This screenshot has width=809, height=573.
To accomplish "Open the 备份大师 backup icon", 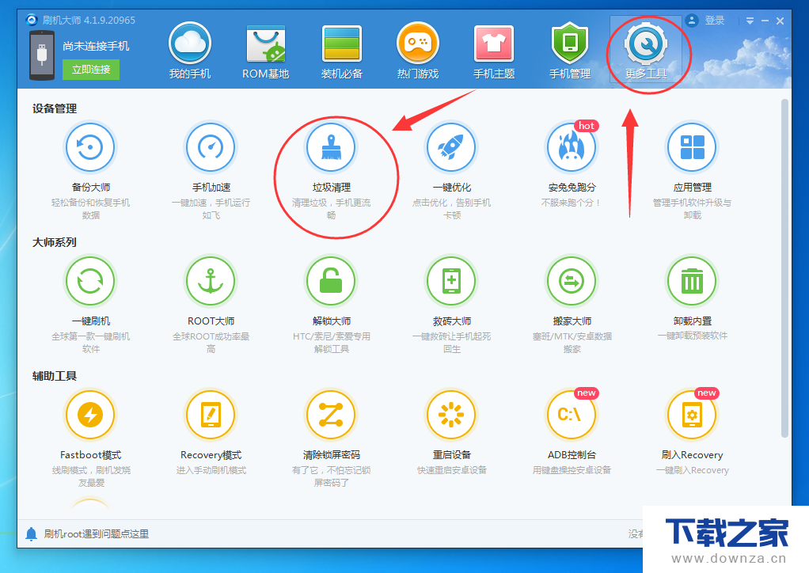I will (90, 147).
